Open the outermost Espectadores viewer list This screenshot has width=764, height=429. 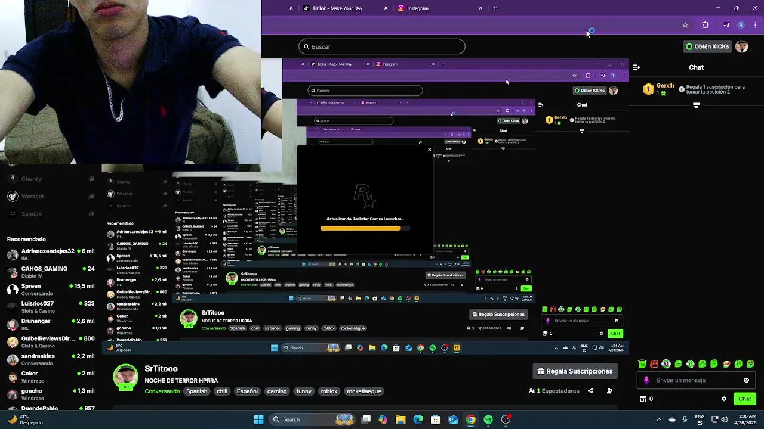click(x=554, y=391)
